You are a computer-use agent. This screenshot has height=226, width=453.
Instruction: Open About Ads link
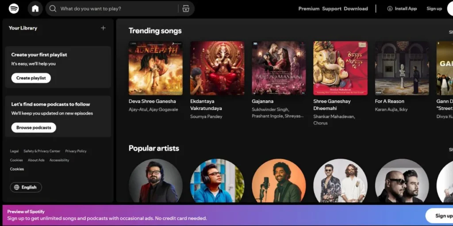[36, 160]
